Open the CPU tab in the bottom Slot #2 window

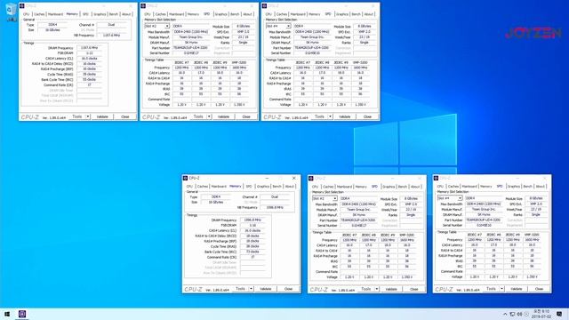315,187
